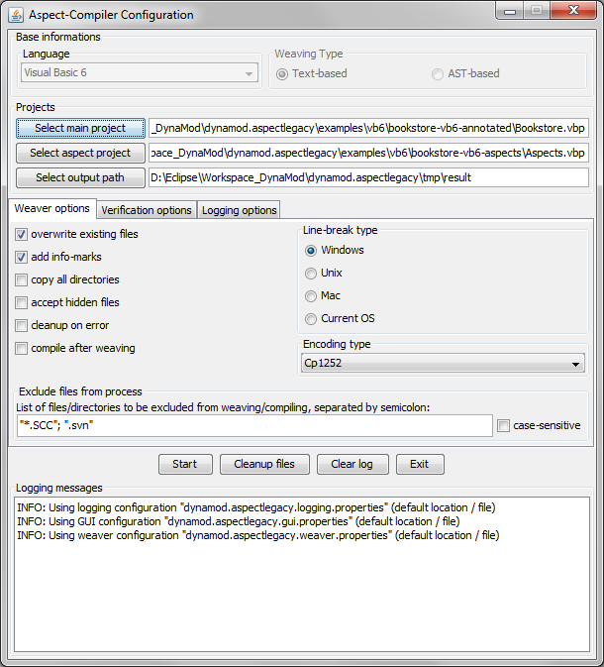Click the exclude files input field
604x667 pixels.
[254, 425]
